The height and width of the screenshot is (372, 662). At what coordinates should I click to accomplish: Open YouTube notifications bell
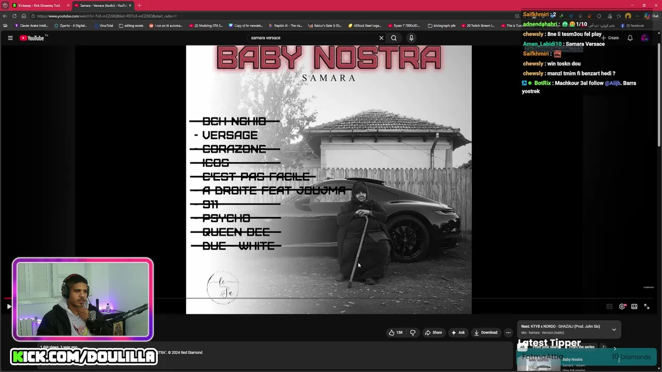pos(630,38)
